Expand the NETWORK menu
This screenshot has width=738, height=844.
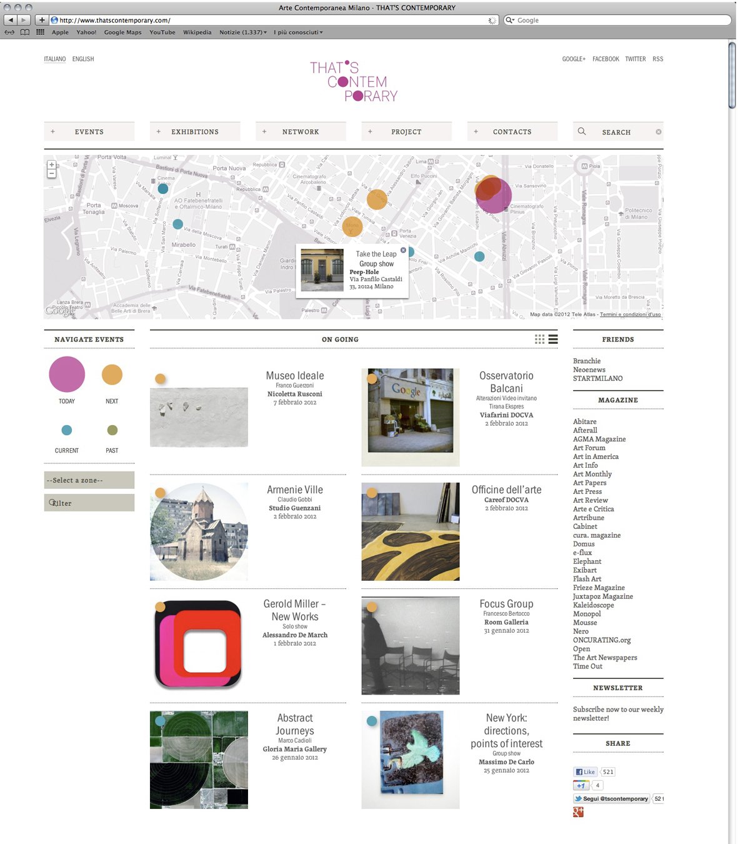pyautogui.click(x=301, y=131)
